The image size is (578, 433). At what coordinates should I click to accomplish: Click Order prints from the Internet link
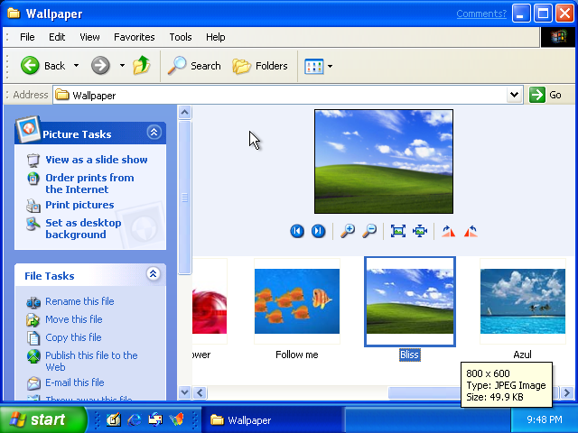pyautogui.click(x=89, y=183)
